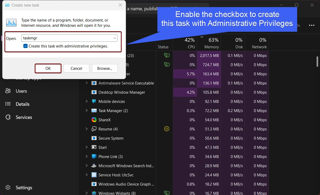
Task: Click the Run dialog graph icon
Action: pos(11,23)
